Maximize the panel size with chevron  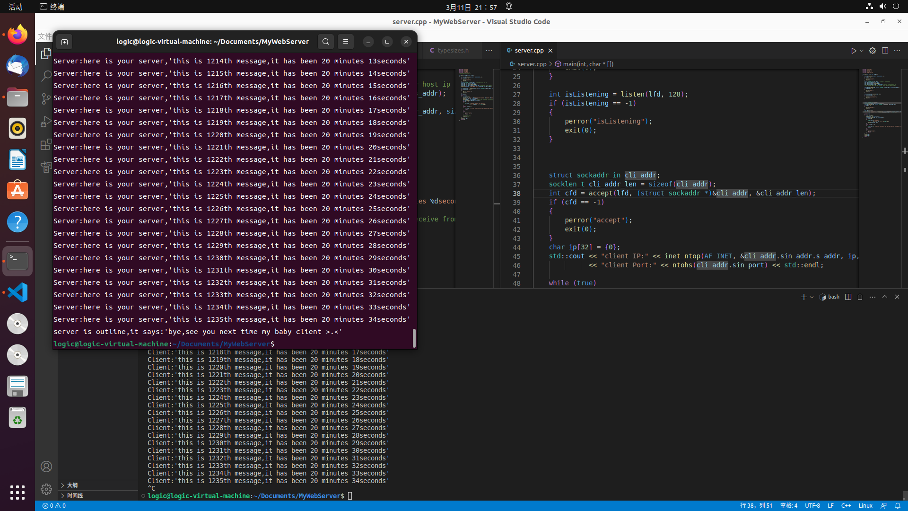coord(885,297)
